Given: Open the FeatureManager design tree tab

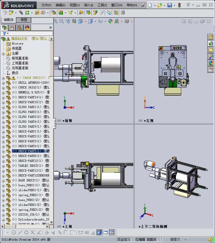Looking at the screenshot, I should click(x=5, y=28).
